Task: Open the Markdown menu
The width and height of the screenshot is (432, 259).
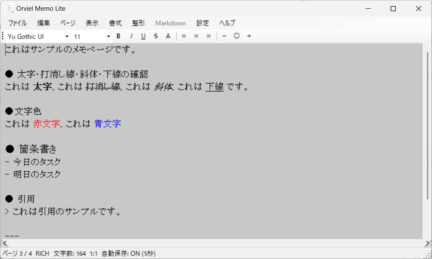Action: (x=171, y=23)
